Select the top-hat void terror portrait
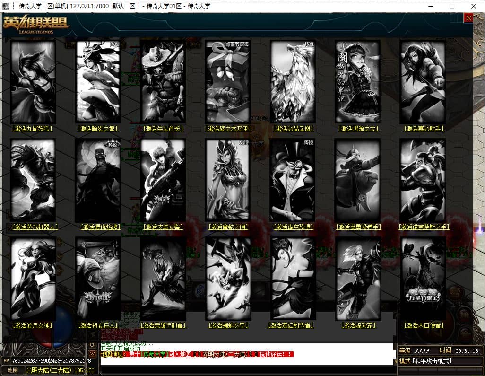The height and width of the screenshot is (376, 485). coord(293,180)
